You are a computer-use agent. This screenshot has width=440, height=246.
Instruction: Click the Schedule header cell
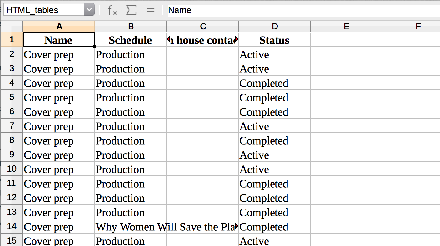point(131,40)
